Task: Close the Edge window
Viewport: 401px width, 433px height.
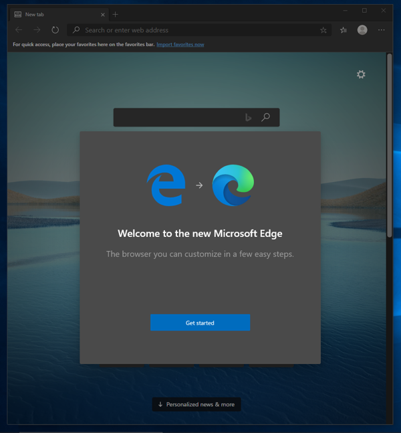Action: click(x=384, y=11)
